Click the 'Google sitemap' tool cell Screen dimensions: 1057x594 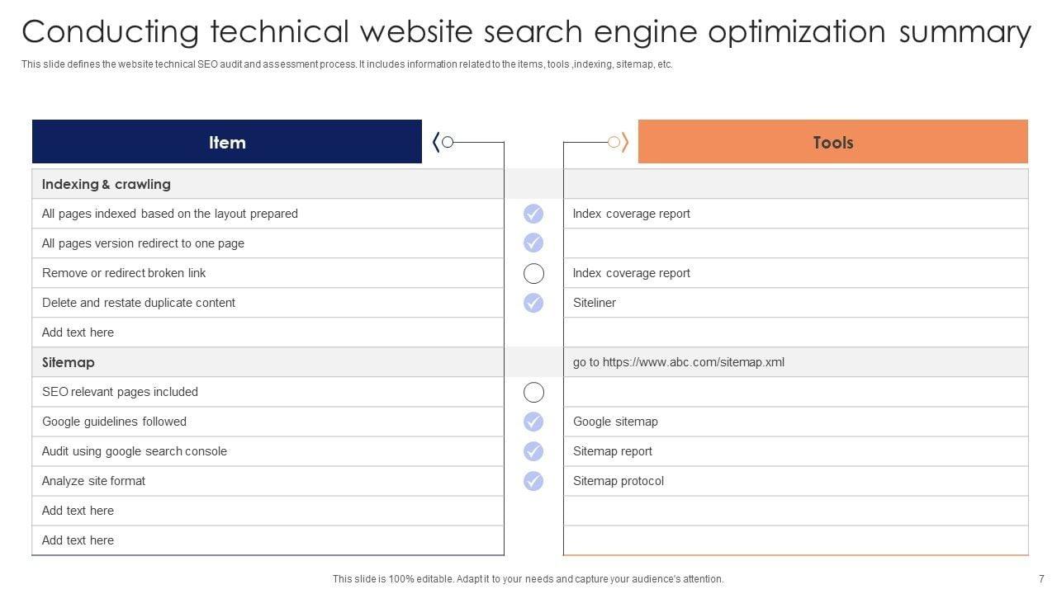615,422
